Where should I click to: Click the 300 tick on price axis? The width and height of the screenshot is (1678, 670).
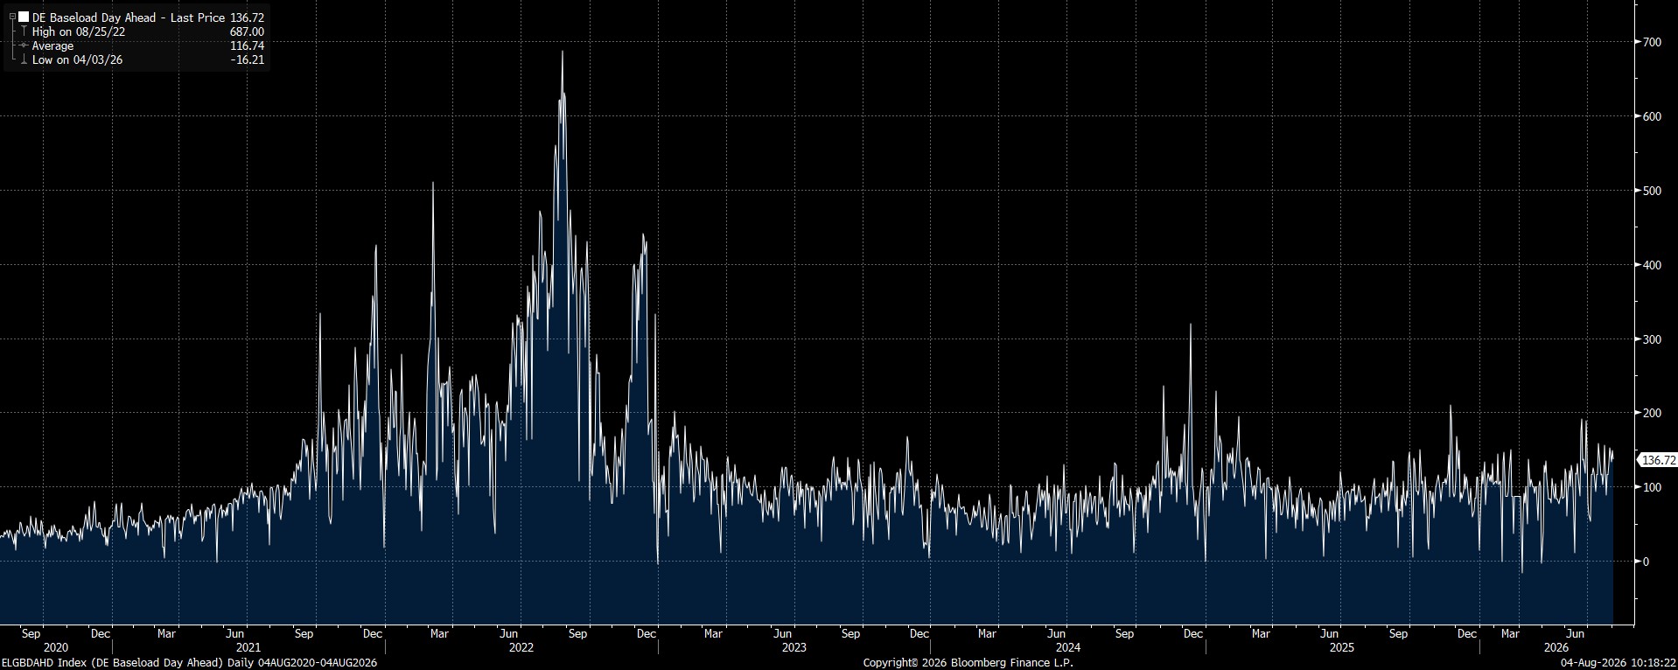coord(1652,338)
